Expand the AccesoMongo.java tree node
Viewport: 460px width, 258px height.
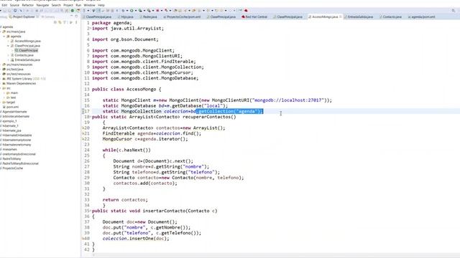coord(8,42)
